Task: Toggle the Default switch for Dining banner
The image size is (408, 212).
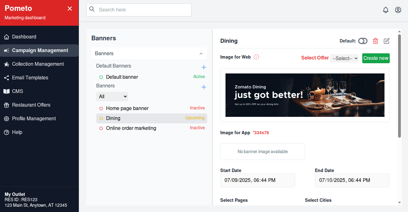Action: point(363,41)
